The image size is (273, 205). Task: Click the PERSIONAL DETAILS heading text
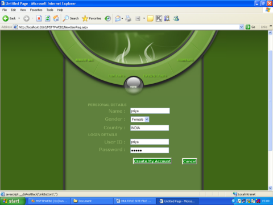107,105
